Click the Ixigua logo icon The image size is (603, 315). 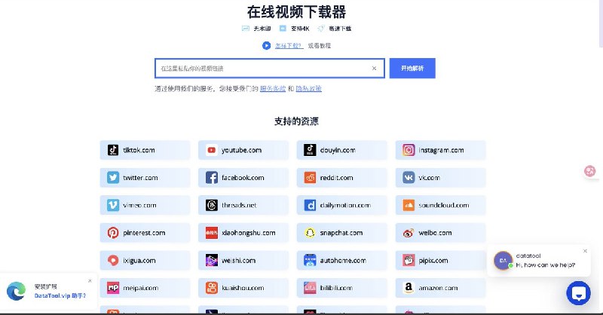(112, 261)
